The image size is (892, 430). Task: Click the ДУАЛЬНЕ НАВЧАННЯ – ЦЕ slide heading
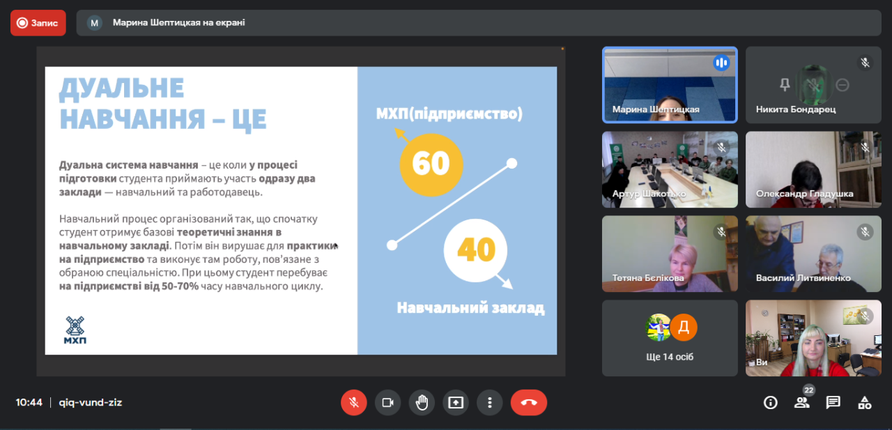pos(163,103)
